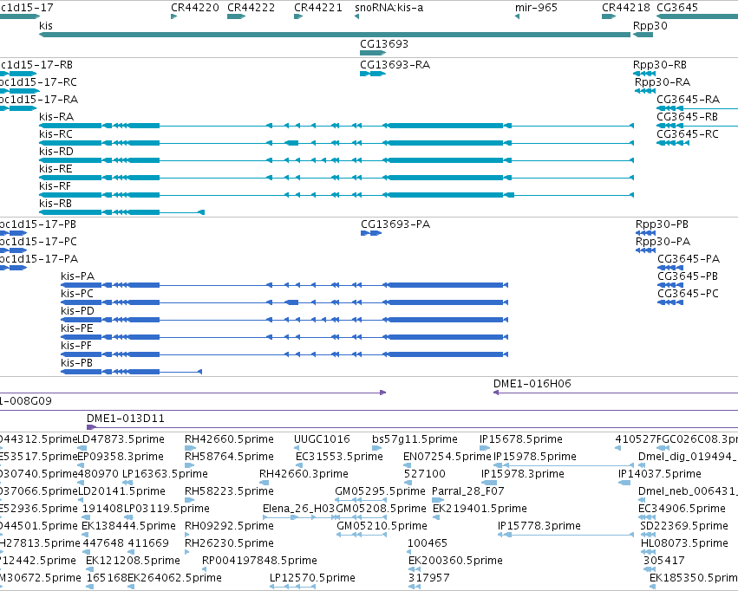
Task: Select the EC31553.5prime EST label
Action: [x=339, y=456]
